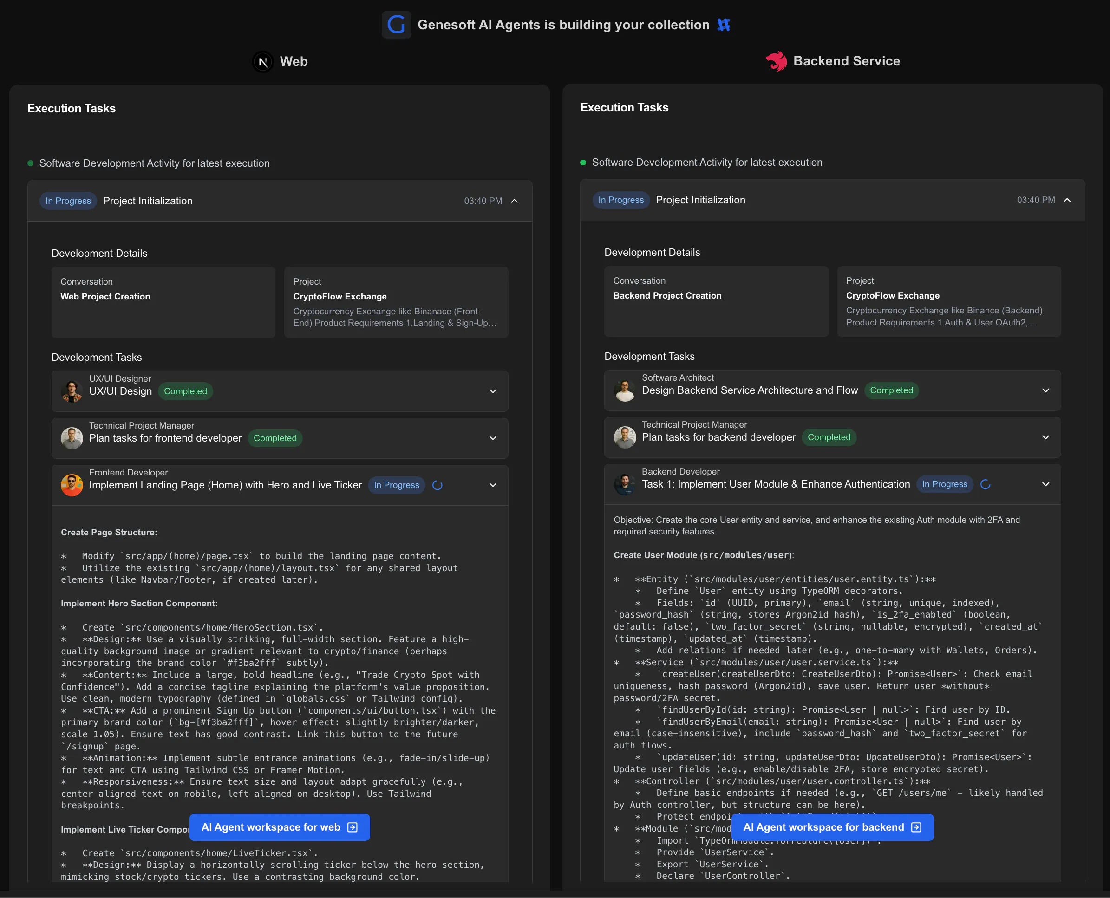Viewport: 1110px width, 898px height.
Task: Open AI Agent workspace for web
Action: (x=280, y=827)
